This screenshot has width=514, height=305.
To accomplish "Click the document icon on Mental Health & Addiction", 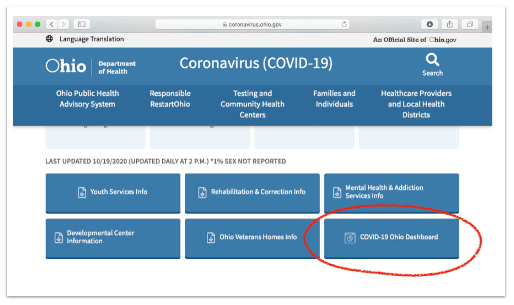I will 337,192.
